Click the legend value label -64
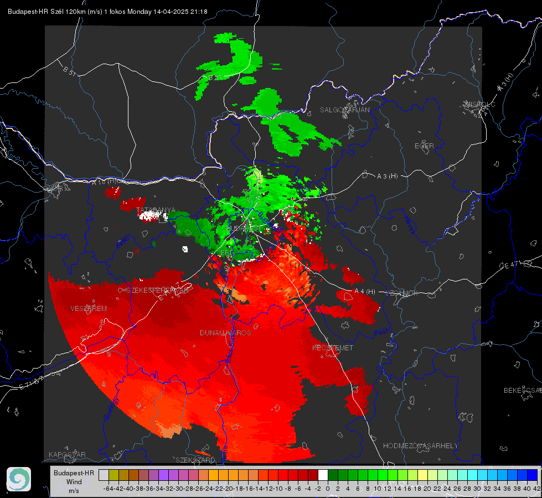This screenshot has height=498, width=542. click(109, 489)
